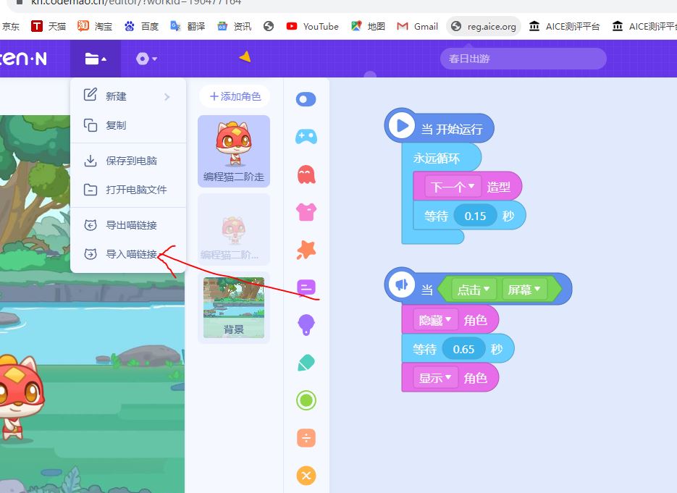The height and width of the screenshot is (493, 677).
Task: Open the events block category toggle icon
Action: (x=306, y=99)
